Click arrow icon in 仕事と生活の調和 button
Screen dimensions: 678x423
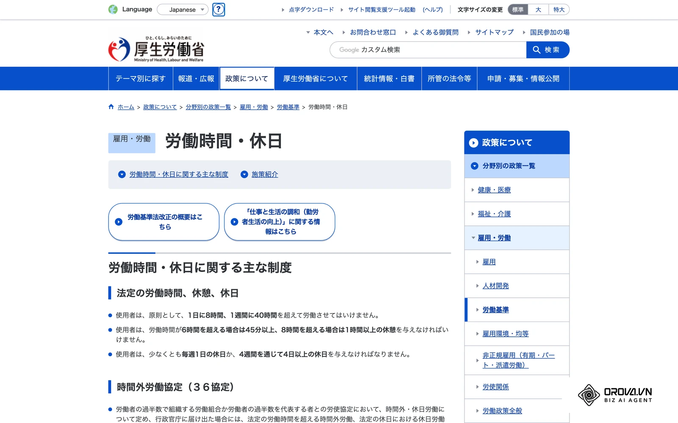pos(234,222)
